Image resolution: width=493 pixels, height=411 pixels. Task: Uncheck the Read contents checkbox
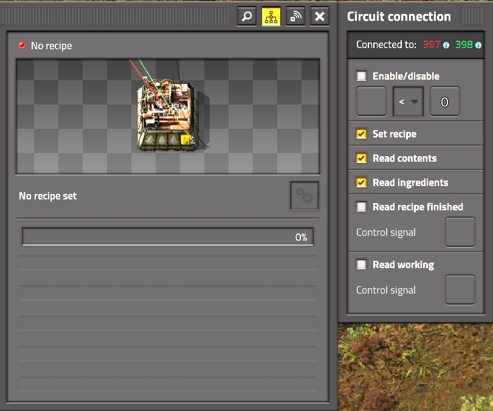361,158
